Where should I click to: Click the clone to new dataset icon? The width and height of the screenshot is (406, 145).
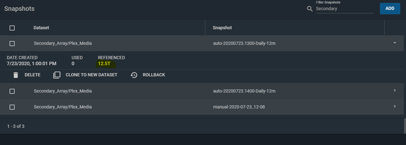(x=57, y=75)
